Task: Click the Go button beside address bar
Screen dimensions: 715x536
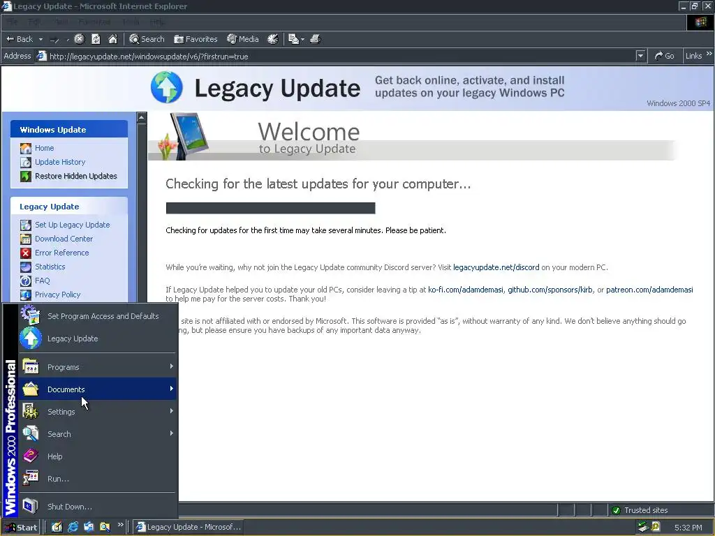Action: [x=665, y=56]
